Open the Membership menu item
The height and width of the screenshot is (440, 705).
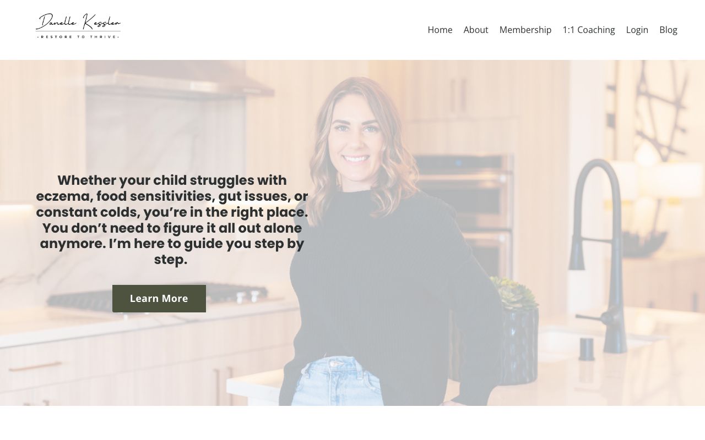(x=525, y=30)
